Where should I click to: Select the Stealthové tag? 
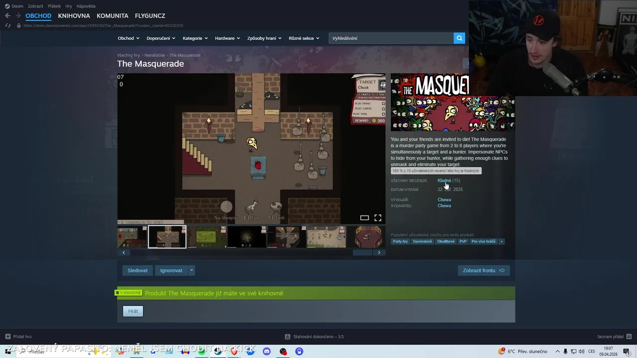(x=446, y=241)
